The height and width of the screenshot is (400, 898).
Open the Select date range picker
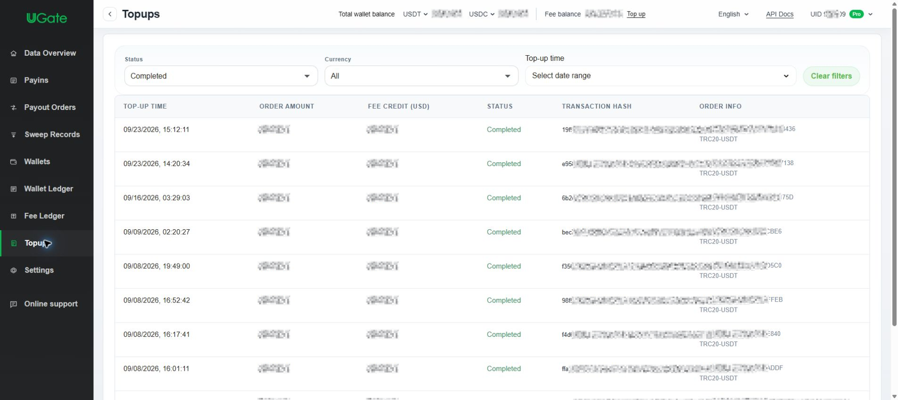coord(660,76)
